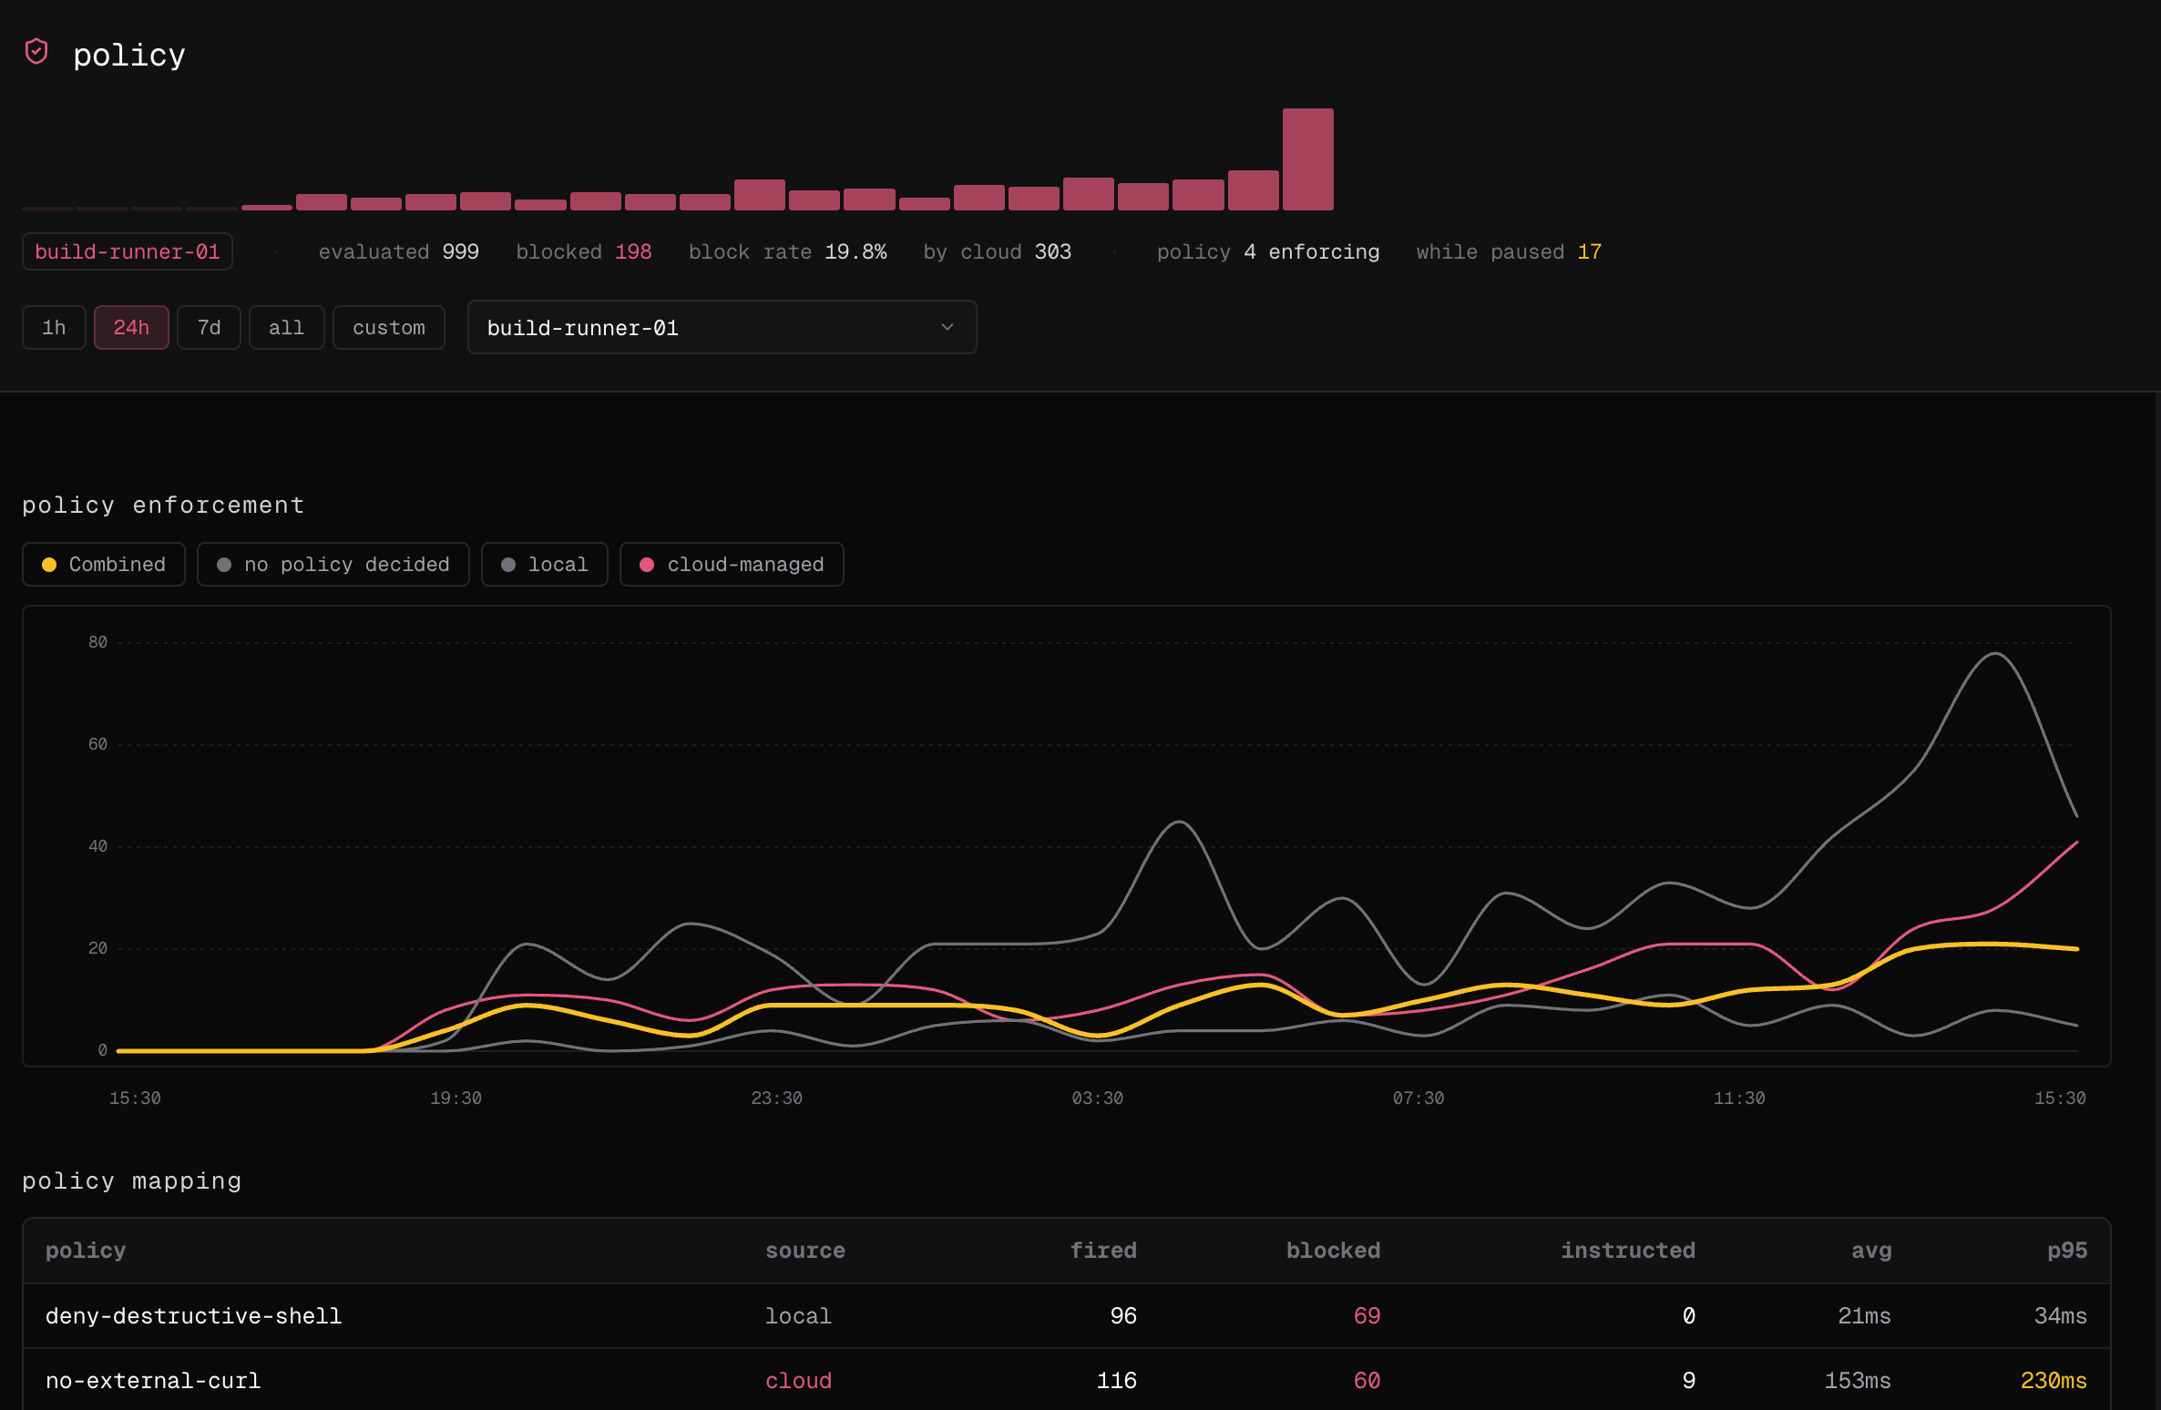Viewport: 2161px width, 1410px height.
Task: Toggle the local series legend
Action: (545, 565)
